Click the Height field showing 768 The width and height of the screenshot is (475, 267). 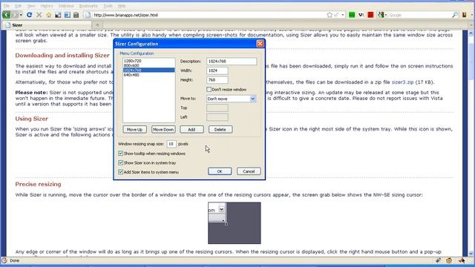[x=217, y=80]
